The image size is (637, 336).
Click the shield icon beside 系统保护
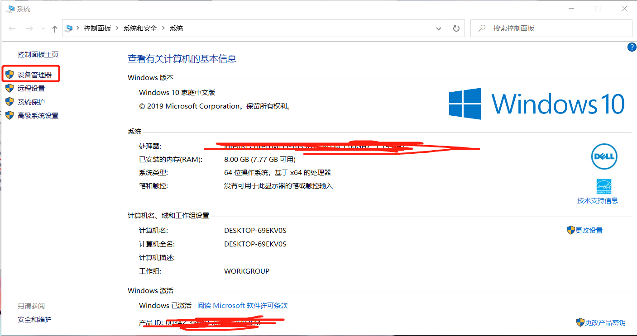coord(10,101)
